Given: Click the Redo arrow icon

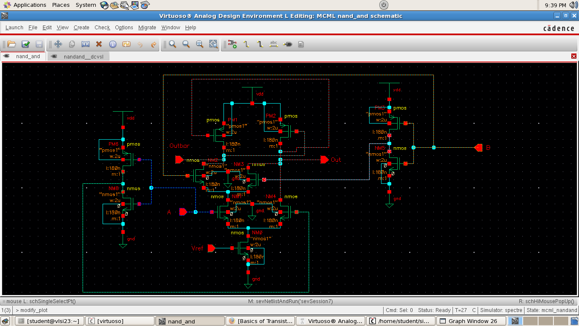Looking at the screenshot, I should pos(154,44).
